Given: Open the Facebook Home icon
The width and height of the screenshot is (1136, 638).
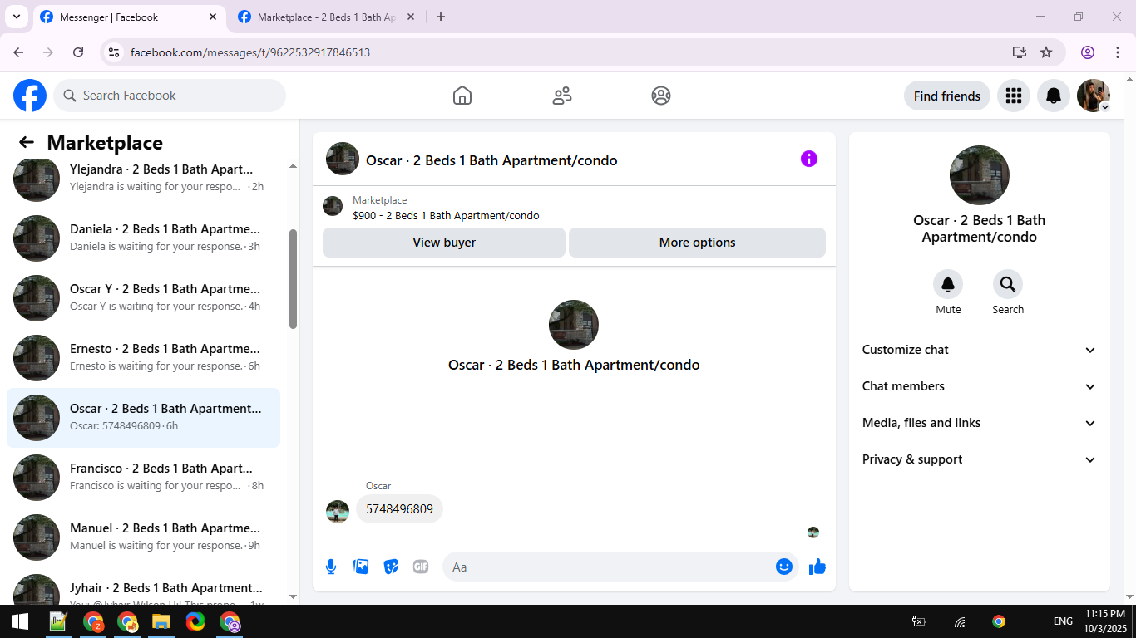Looking at the screenshot, I should tap(462, 96).
